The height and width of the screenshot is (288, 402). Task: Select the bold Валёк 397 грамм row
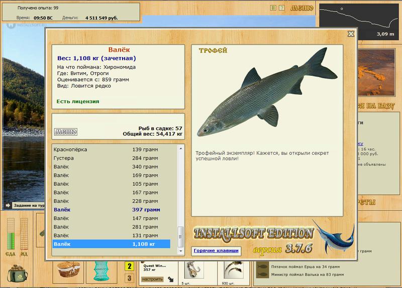111,210
